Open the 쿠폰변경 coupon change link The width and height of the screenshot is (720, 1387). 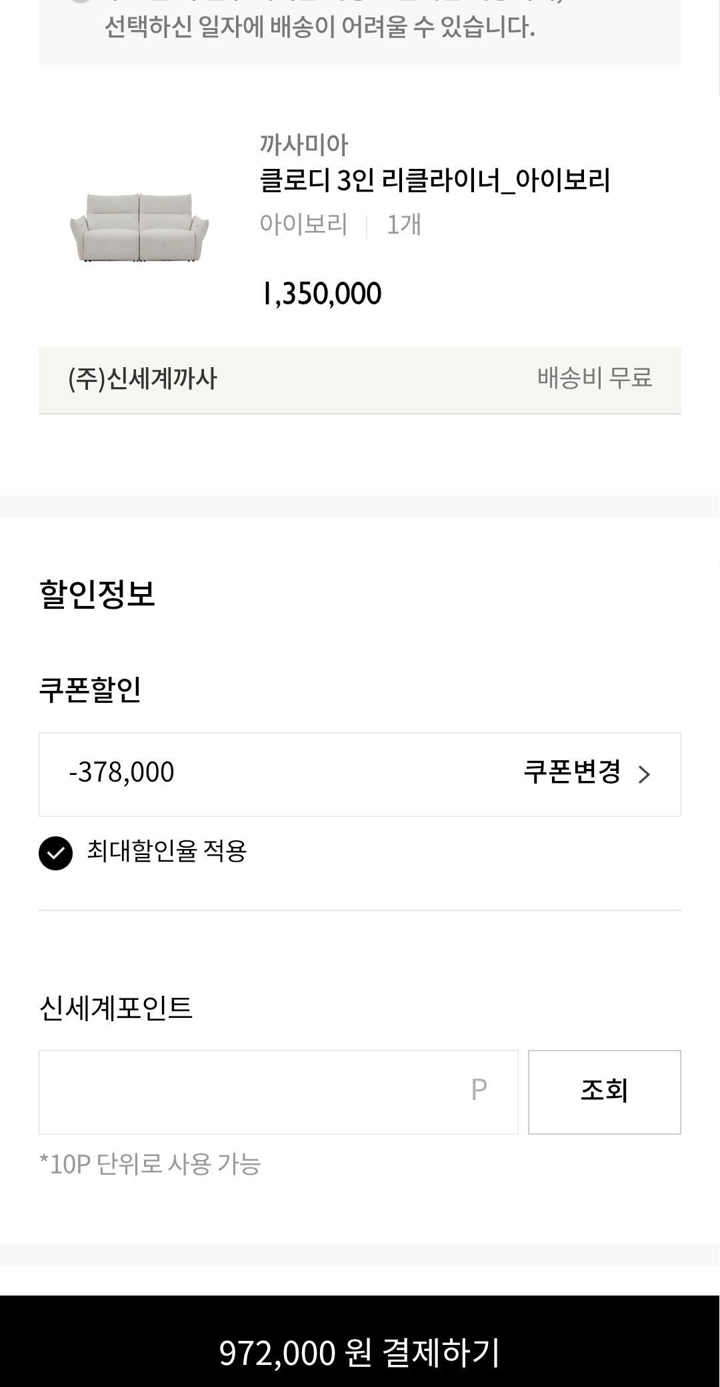pyautogui.click(x=572, y=773)
